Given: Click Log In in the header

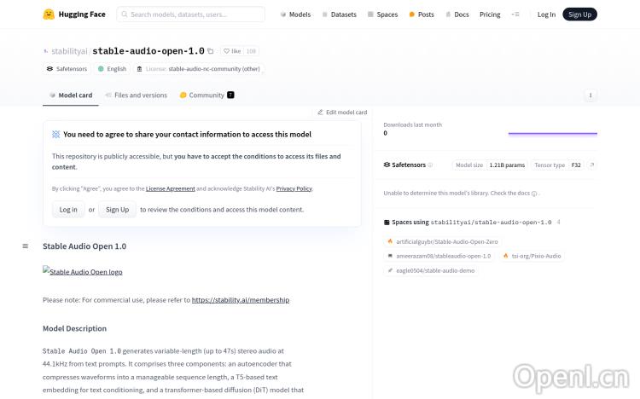Looking at the screenshot, I should [x=546, y=14].
